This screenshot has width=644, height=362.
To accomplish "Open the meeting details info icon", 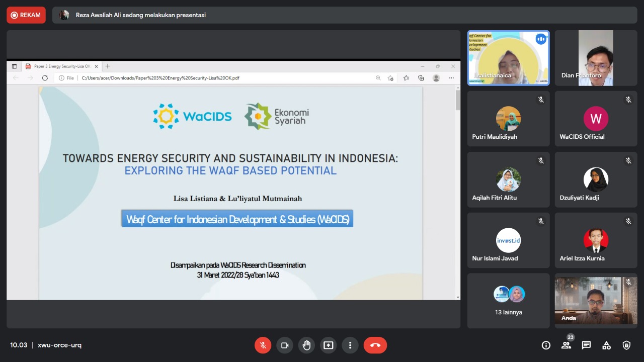I will pos(546,345).
